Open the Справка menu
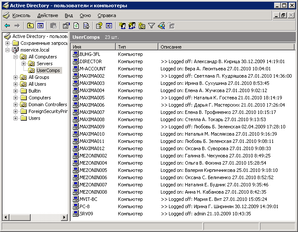 [106, 15]
